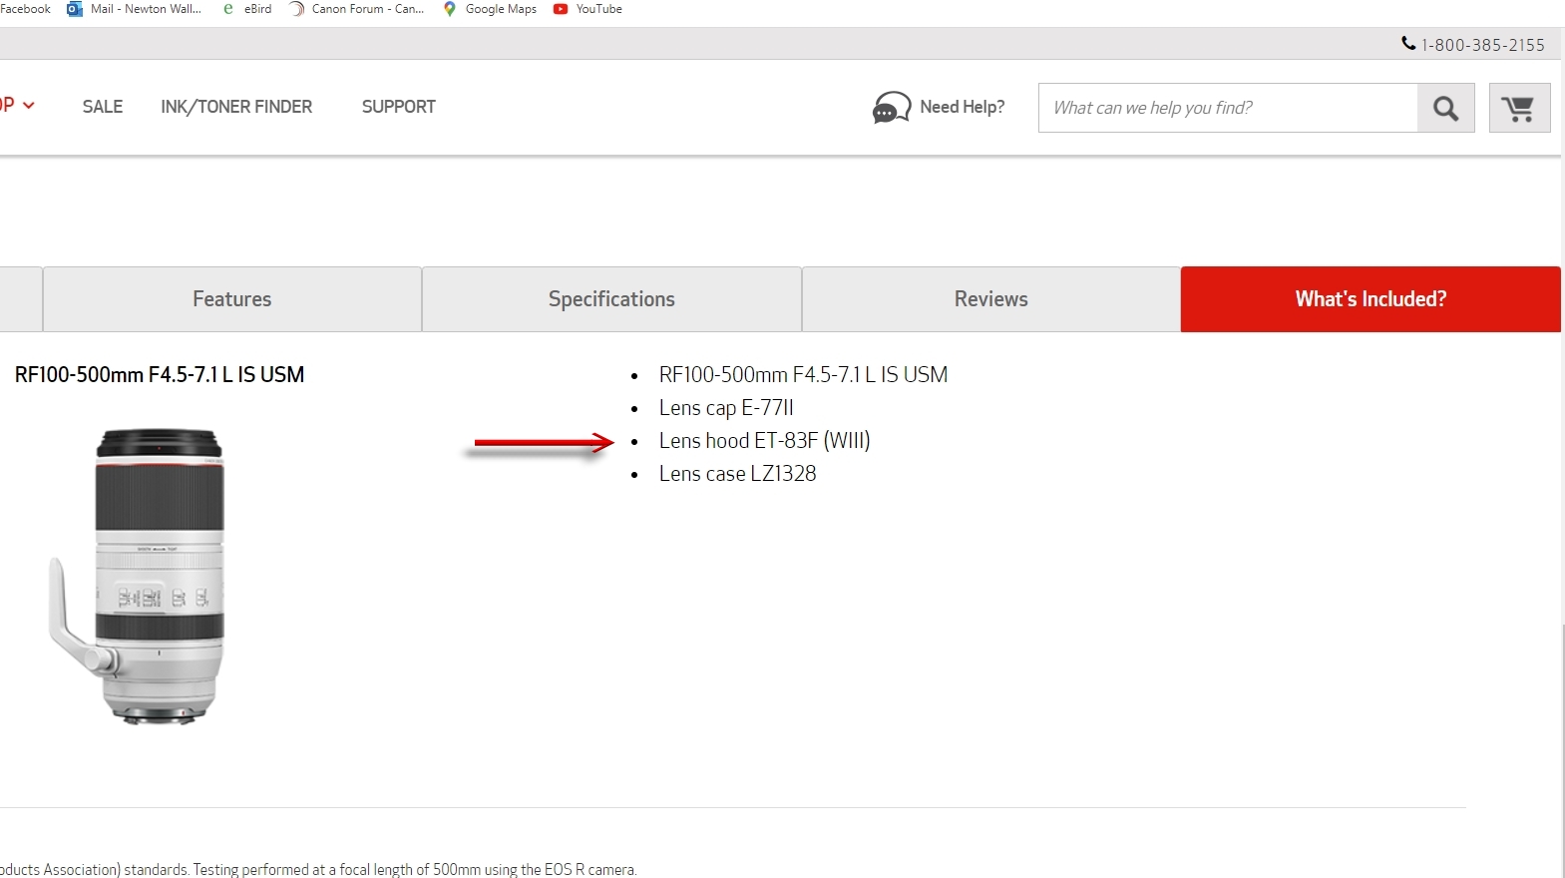Select the What's Included? tab
Viewport: 1565px width, 878px height.
click(x=1370, y=299)
